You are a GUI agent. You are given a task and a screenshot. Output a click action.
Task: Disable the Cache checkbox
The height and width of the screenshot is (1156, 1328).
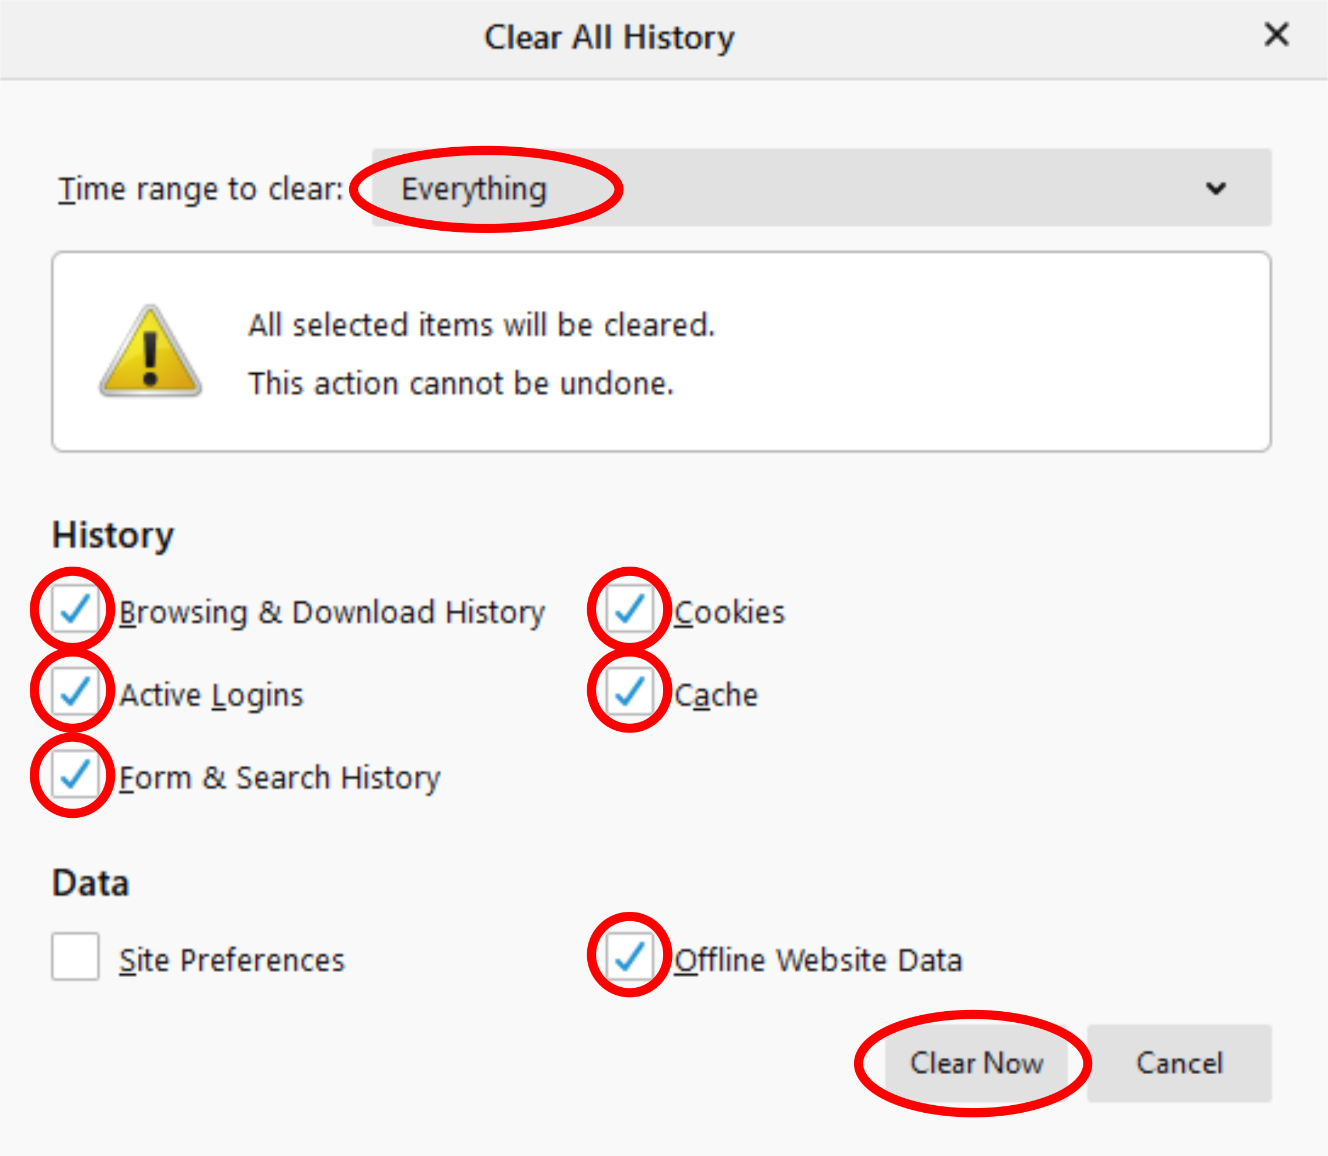[630, 692]
